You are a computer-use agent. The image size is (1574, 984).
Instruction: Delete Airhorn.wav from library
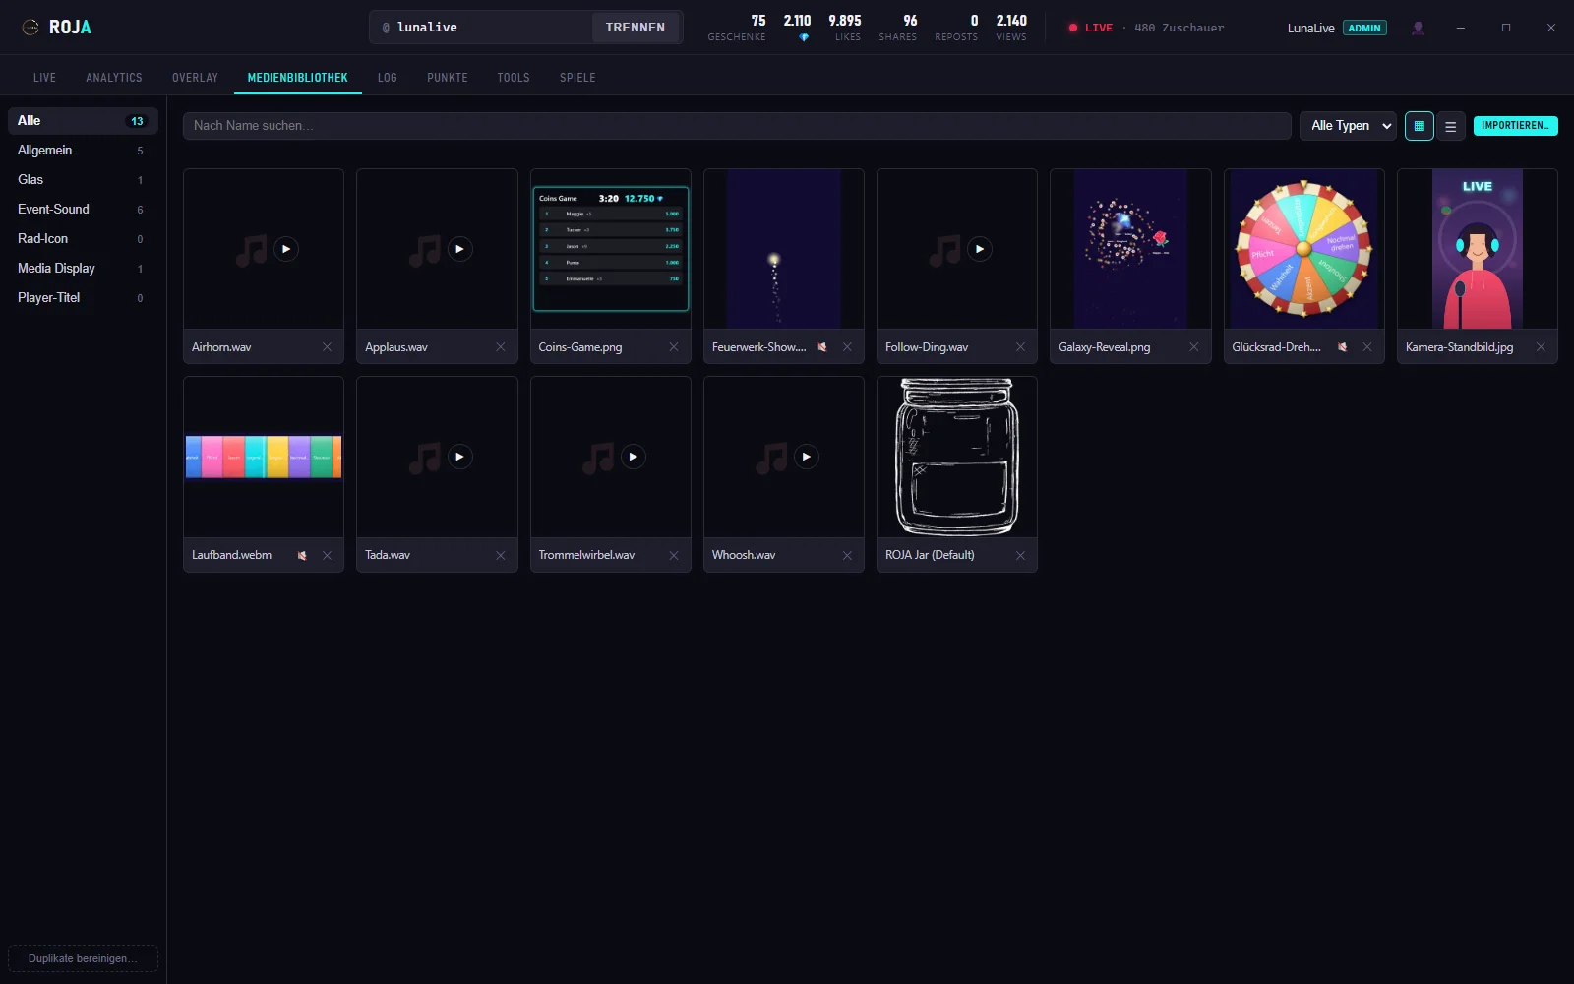[328, 347]
